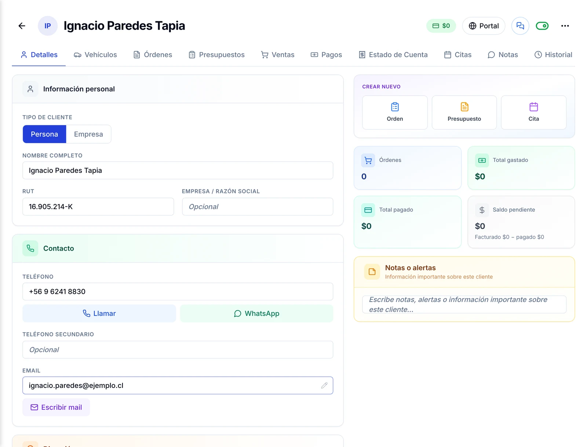
Task: Open the chat messages icon button
Action: [520, 26]
